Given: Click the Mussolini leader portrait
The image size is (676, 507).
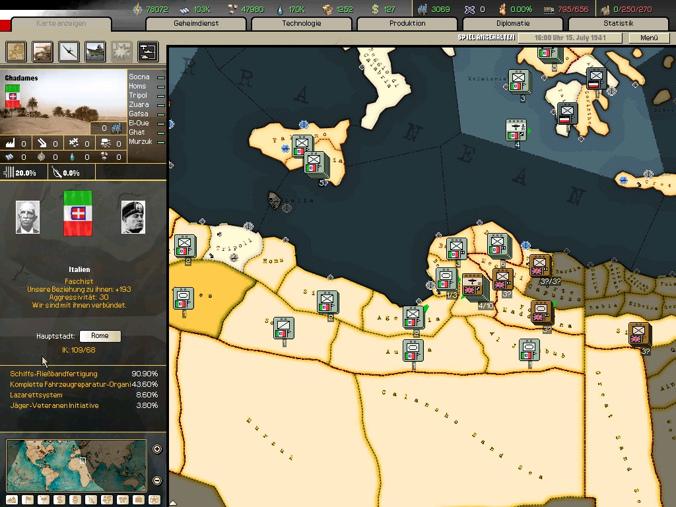Looking at the screenshot, I should (133, 217).
